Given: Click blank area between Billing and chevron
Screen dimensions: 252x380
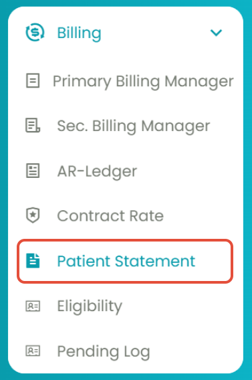Looking at the screenshot, I should [x=155, y=33].
